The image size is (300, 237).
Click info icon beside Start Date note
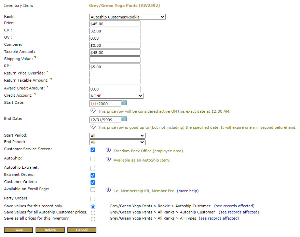tap(93, 111)
